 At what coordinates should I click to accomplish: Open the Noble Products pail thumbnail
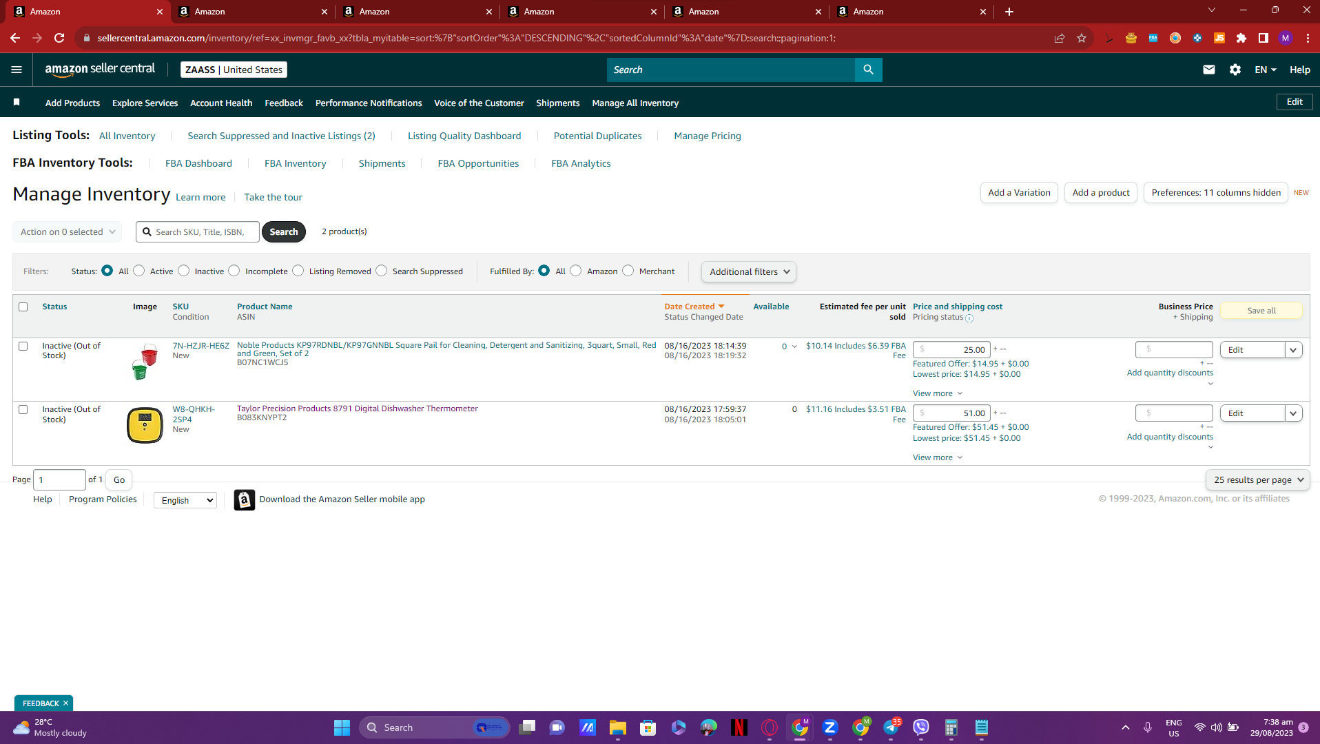tap(145, 362)
